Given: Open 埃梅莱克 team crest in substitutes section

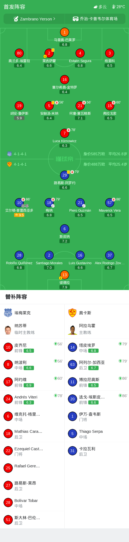Looking at the screenshot, I should coord(8,313).
